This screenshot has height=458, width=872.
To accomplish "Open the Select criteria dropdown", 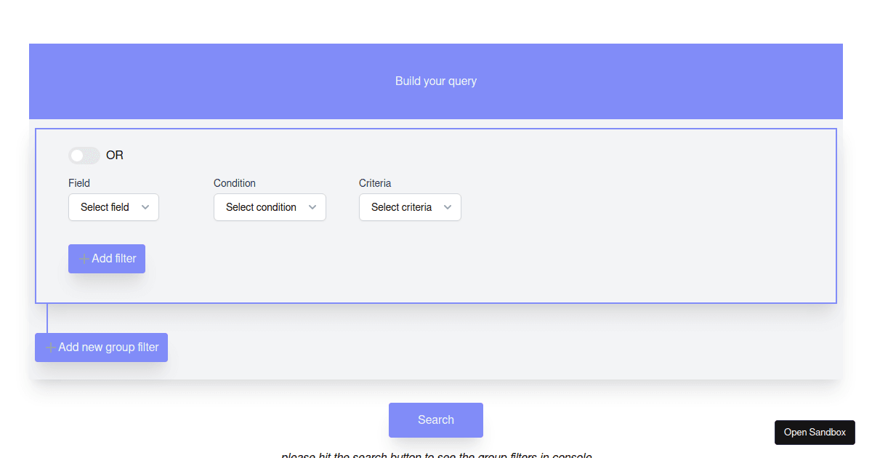I will point(410,207).
